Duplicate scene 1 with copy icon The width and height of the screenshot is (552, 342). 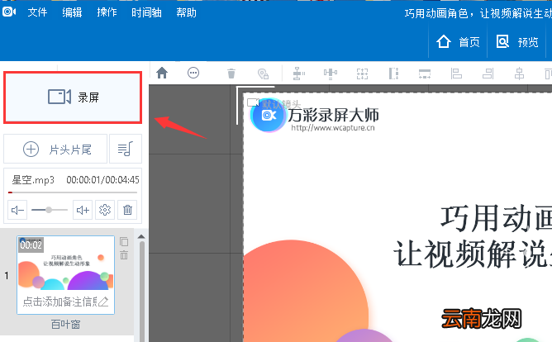[124, 241]
